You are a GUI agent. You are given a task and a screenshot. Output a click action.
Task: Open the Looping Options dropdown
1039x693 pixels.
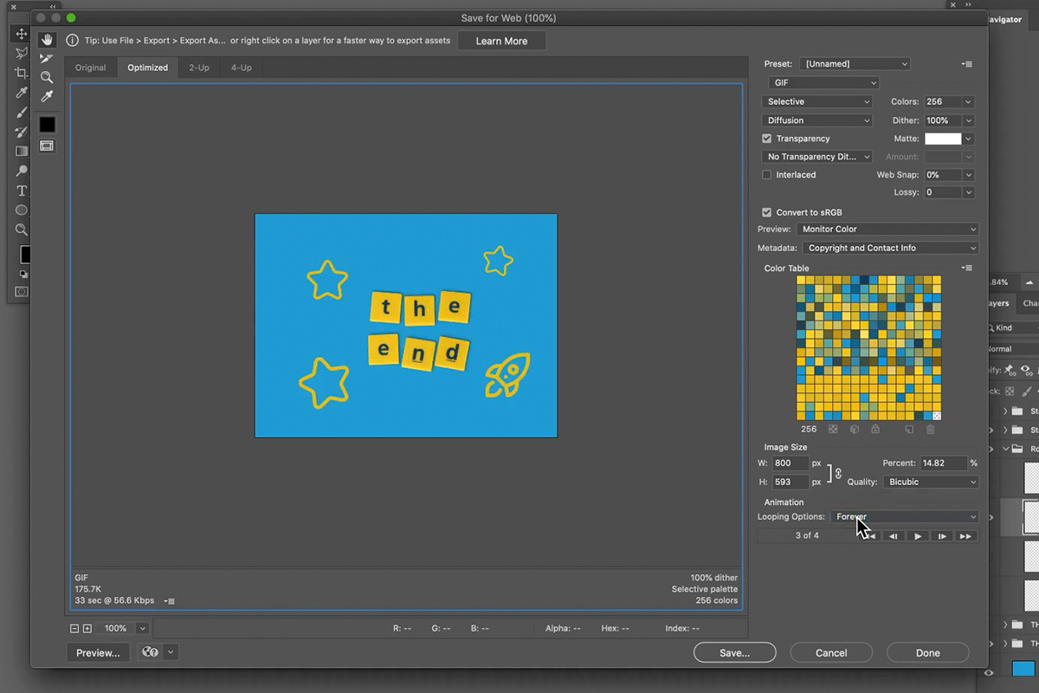(x=904, y=516)
